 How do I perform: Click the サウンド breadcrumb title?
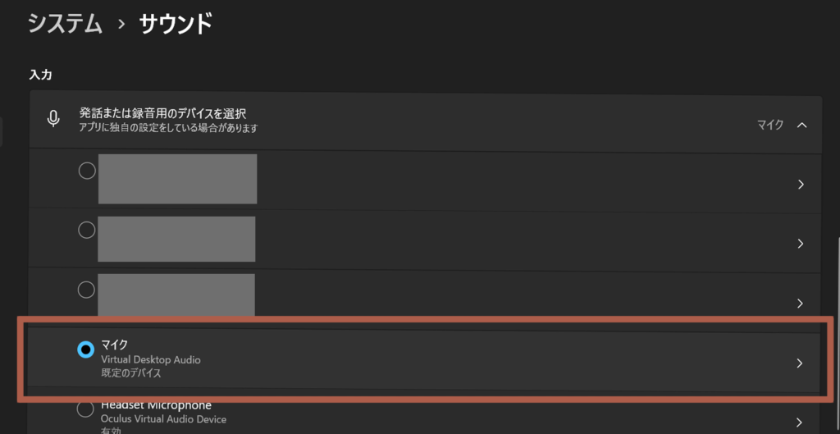(176, 24)
